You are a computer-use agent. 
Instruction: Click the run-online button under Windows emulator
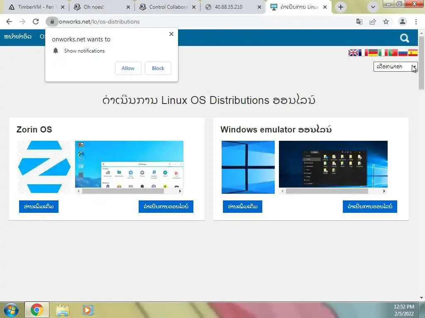(x=370, y=207)
